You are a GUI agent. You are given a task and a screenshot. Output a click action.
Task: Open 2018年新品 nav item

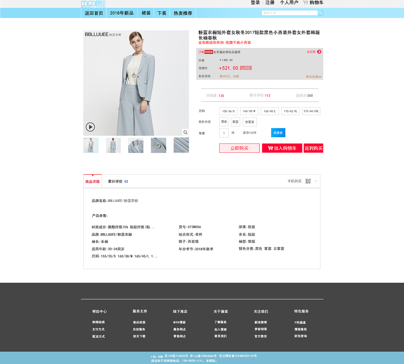pos(122,13)
